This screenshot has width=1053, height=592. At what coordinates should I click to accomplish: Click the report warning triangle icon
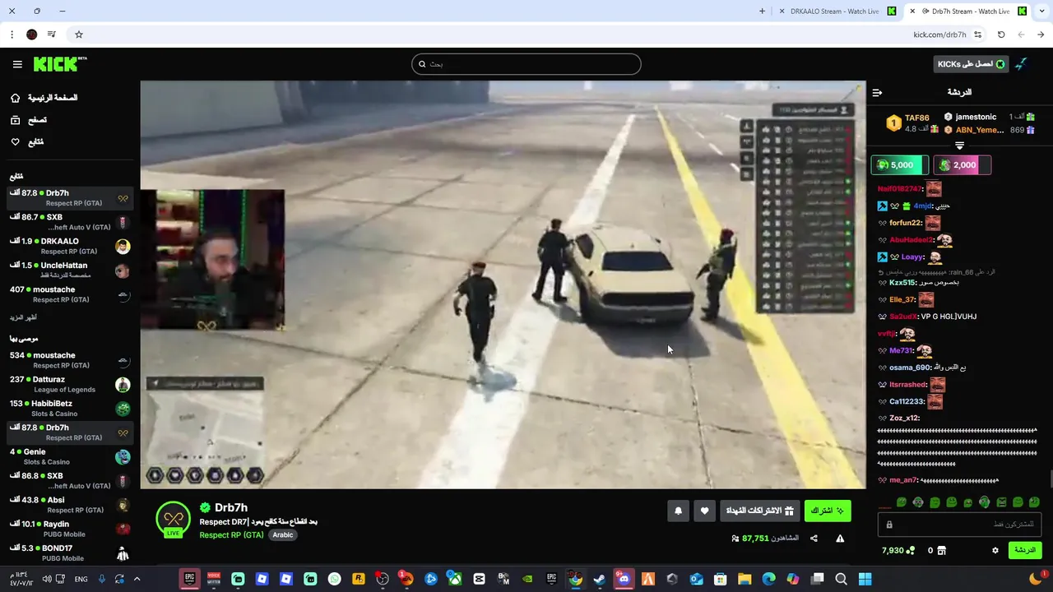(840, 539)
